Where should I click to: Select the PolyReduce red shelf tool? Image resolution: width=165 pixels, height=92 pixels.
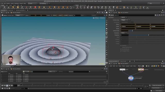(x=35, y=7)
